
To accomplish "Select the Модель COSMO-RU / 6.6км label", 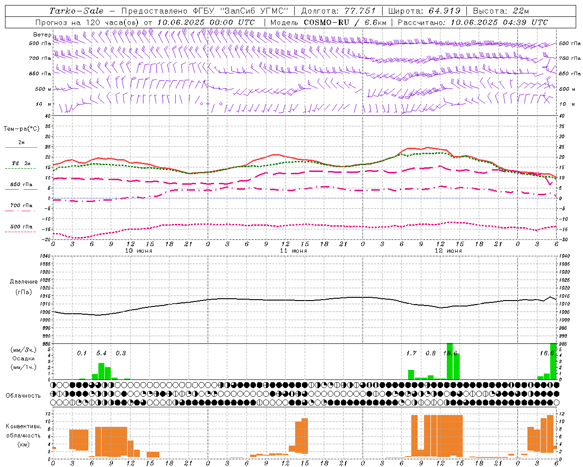I will click(x=328, y=22).
